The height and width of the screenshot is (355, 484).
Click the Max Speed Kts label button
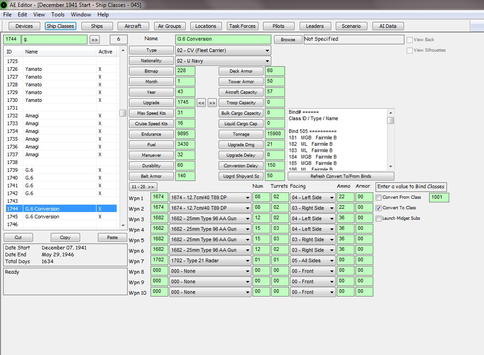pyautogui.click(x=151, y=113)
